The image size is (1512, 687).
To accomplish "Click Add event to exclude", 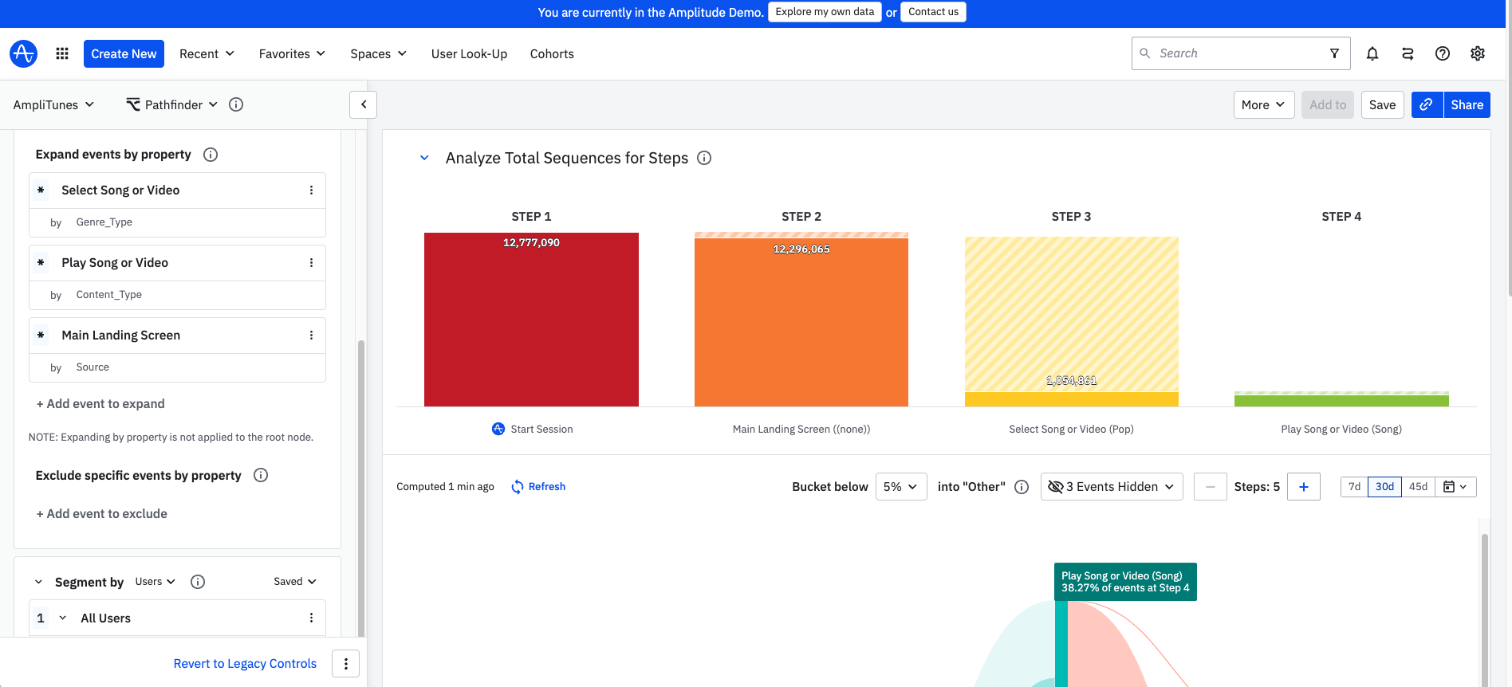I will (102, 514).
